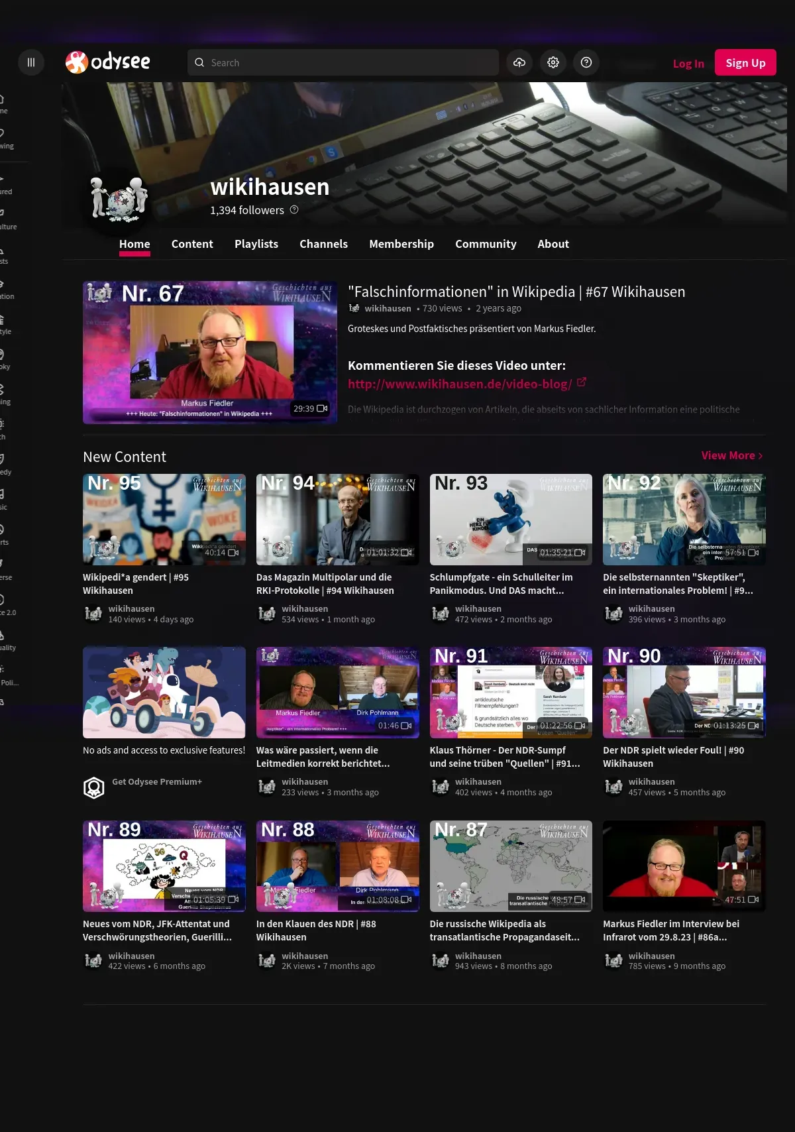The height and width of the screenshot is (1132, 795).
Task: Toggle the sidebar menu icon
Action: tap(30, 62)
